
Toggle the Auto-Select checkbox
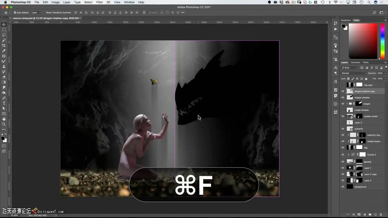tap(15, 13)
